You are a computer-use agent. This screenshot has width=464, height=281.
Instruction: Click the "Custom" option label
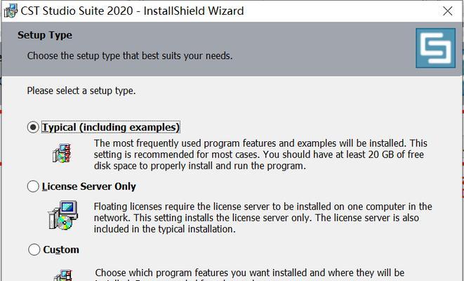pyautogui.click(x=61, y=249)
